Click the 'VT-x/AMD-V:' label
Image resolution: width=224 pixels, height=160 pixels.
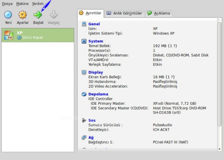pos(98,60)
